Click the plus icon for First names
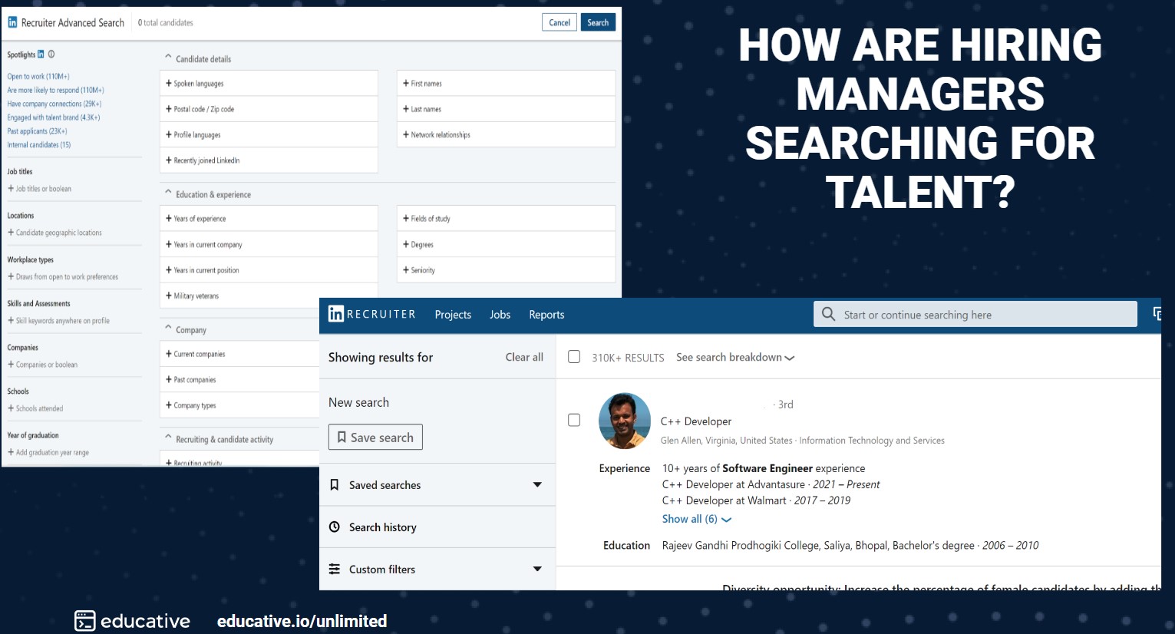Image resolution: width=1175 pixels, height=634 pixels. pos(406,83)
